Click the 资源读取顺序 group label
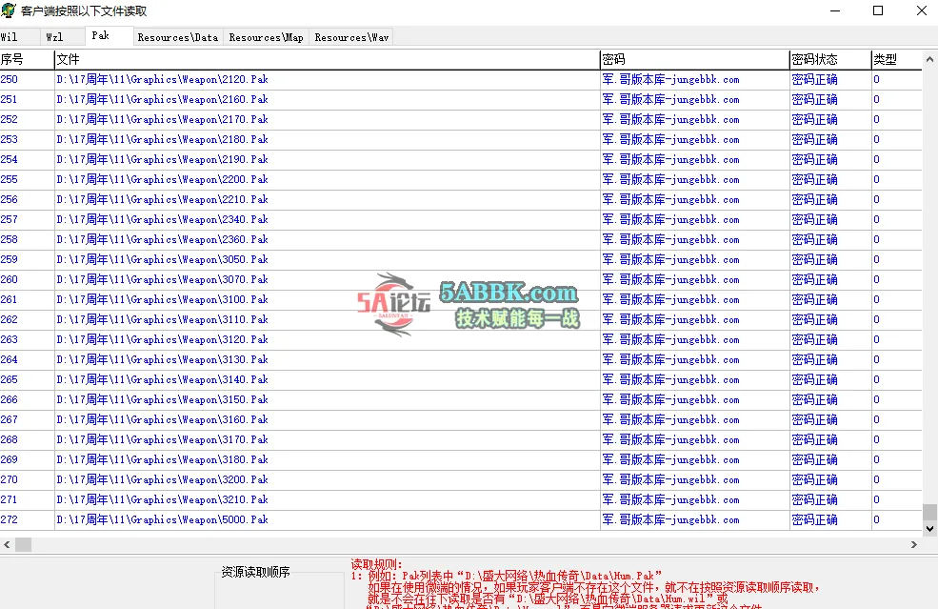Screen dimensions: 938x609 (x=255, y=573)
